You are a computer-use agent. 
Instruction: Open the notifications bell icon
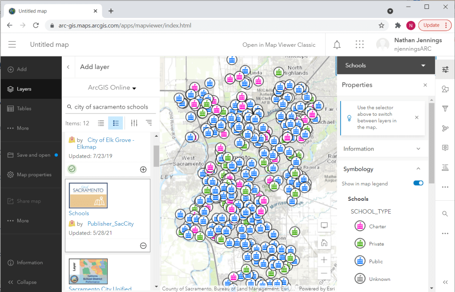click(x=337, y=45)
